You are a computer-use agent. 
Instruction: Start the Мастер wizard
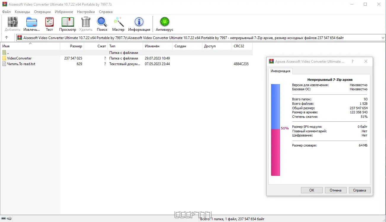[x=118, y=22]
